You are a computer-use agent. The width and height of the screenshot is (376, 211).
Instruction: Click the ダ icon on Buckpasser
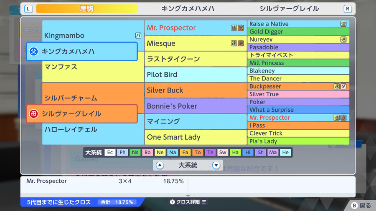point(343,86)
